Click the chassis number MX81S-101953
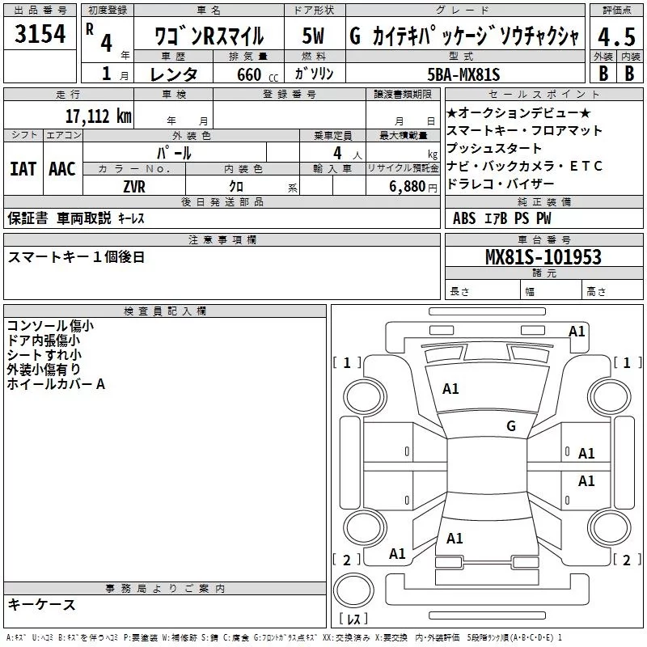 543,257
